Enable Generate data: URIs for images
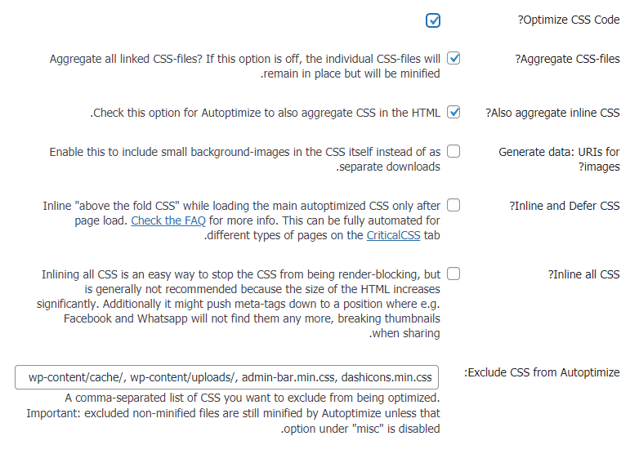Screen dimensions: 630x454 [x=454, y=151]
